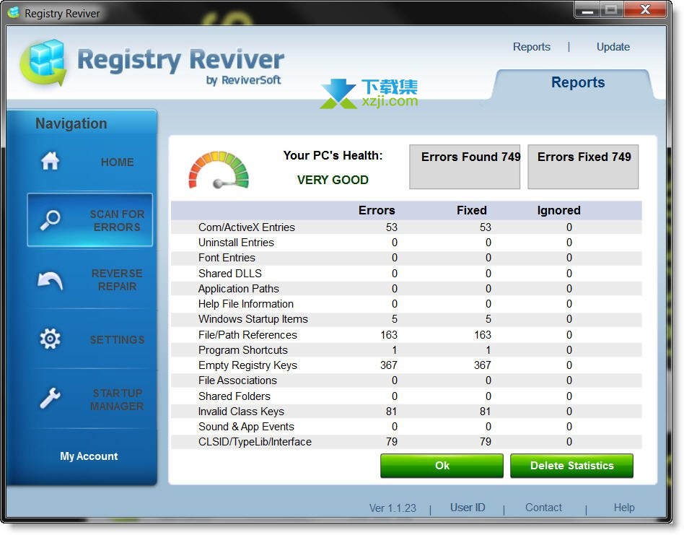The width and height of the screenshot is (684, 535).
Task: Click the Errors Found 749 box
Action: 465,167
